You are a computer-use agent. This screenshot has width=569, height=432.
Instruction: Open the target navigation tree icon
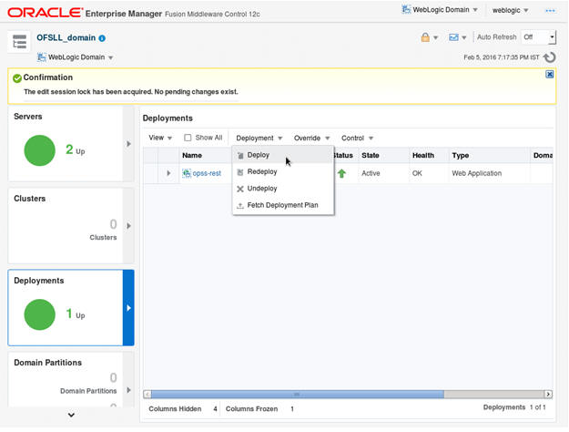click(x=19, y=42)
